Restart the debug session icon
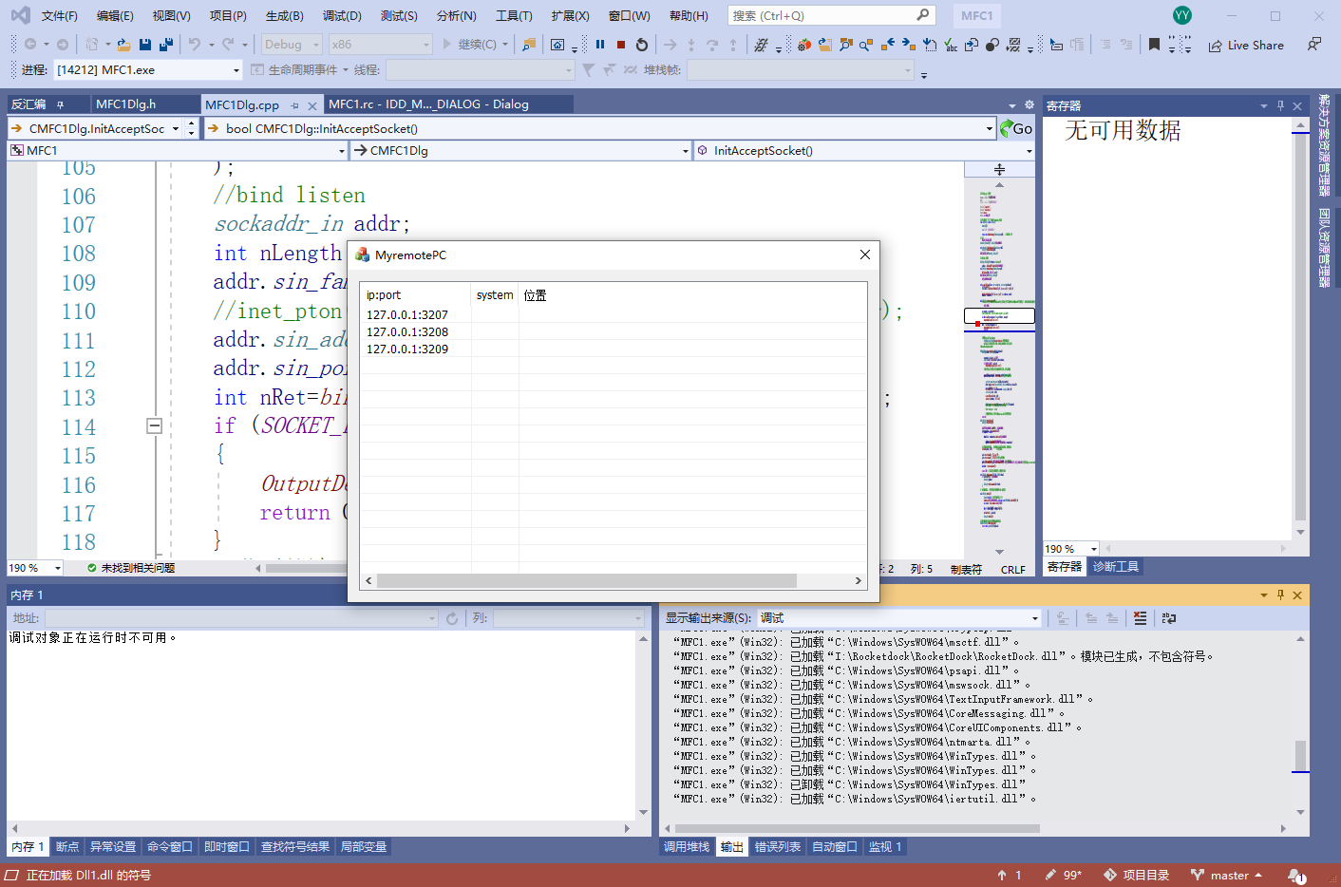The image size is (1341, 887). 642,45
